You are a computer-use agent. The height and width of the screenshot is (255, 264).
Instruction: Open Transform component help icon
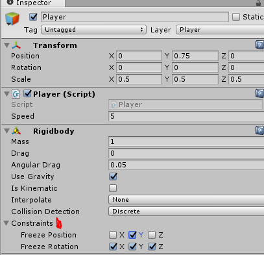[259, 45]
